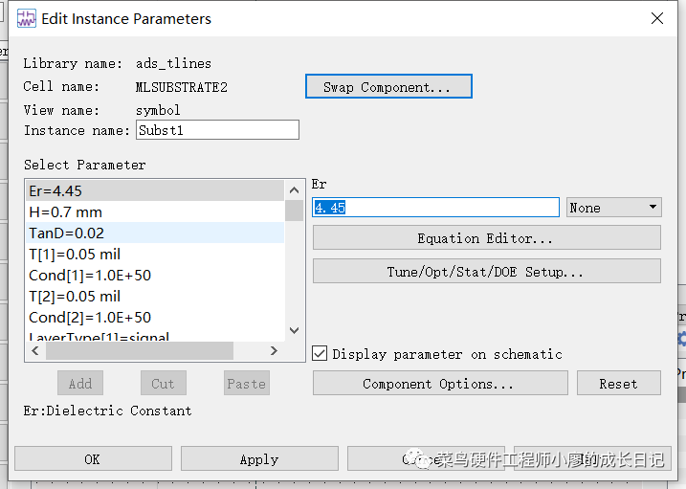
Task: Select the H=0.7 mm parameter
Action: 66,212
